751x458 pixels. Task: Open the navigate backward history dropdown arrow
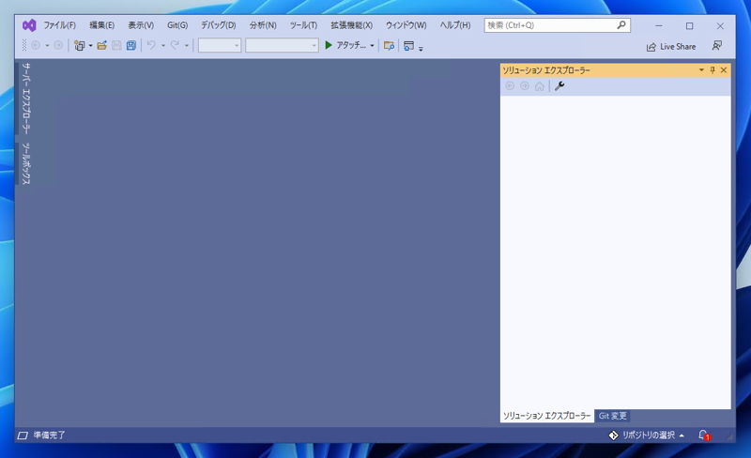click(47, 45)
